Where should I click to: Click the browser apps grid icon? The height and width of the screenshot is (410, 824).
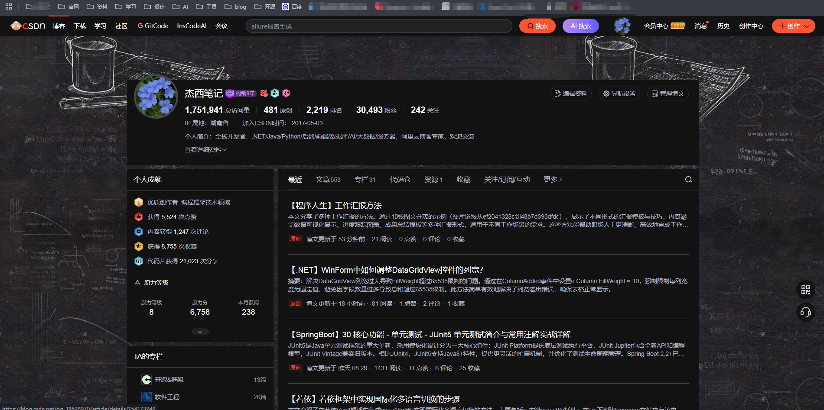tap(9, 7)
